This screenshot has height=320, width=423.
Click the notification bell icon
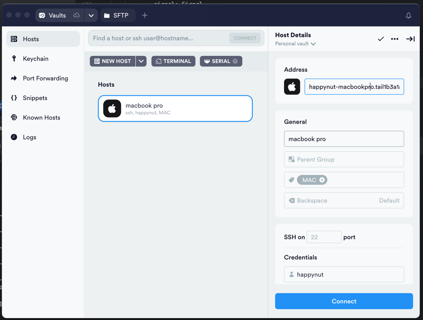tap(408, 16)
